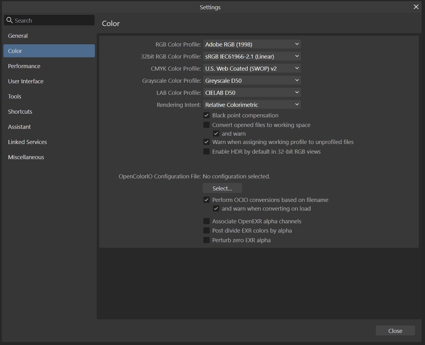Click the search magnifier icon

9,20
